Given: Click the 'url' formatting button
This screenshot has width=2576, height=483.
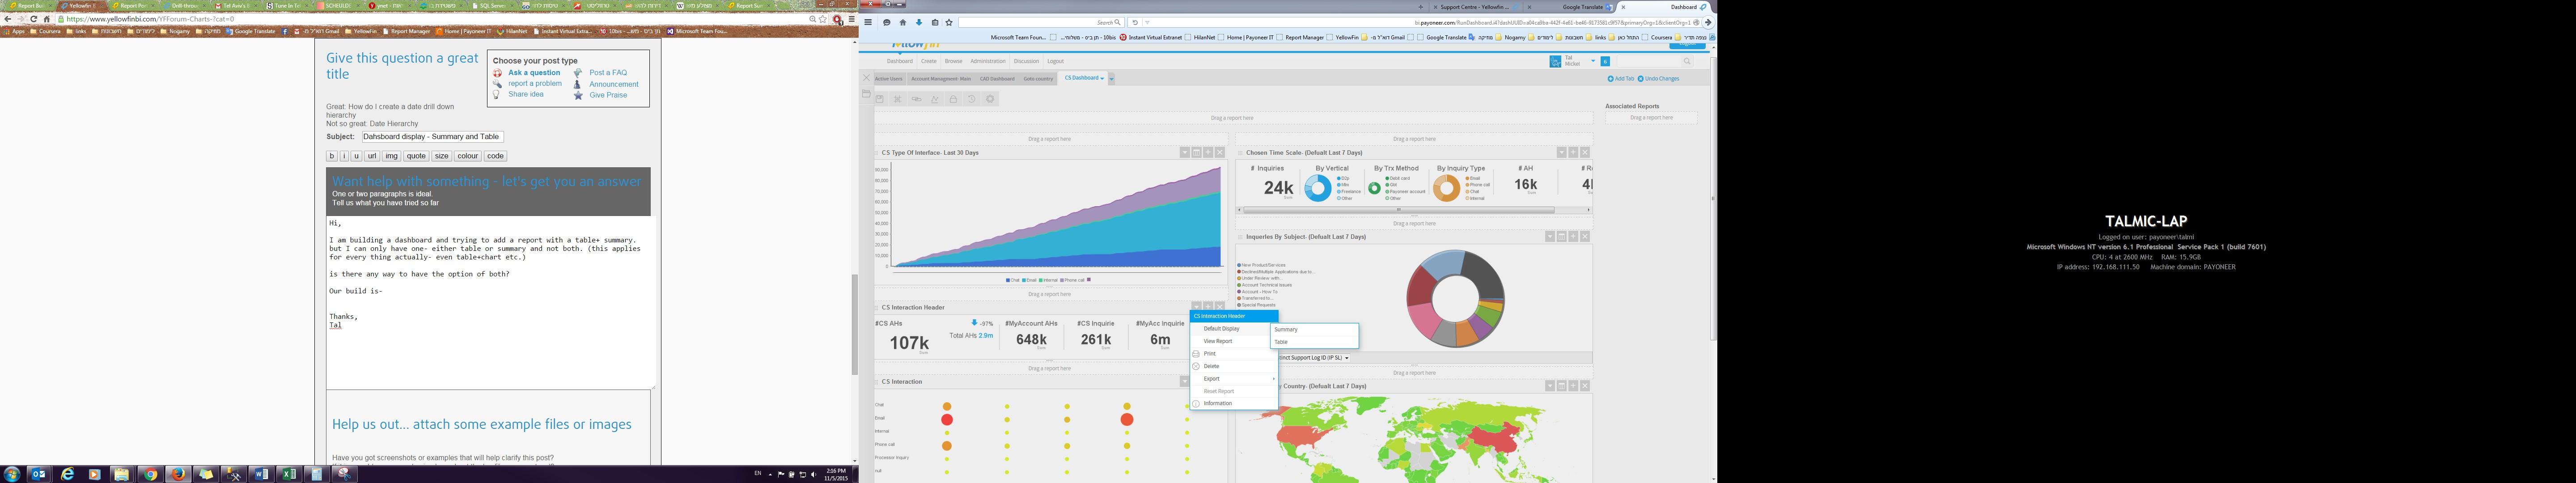Looking at the screenshot, I should (372, 156).
